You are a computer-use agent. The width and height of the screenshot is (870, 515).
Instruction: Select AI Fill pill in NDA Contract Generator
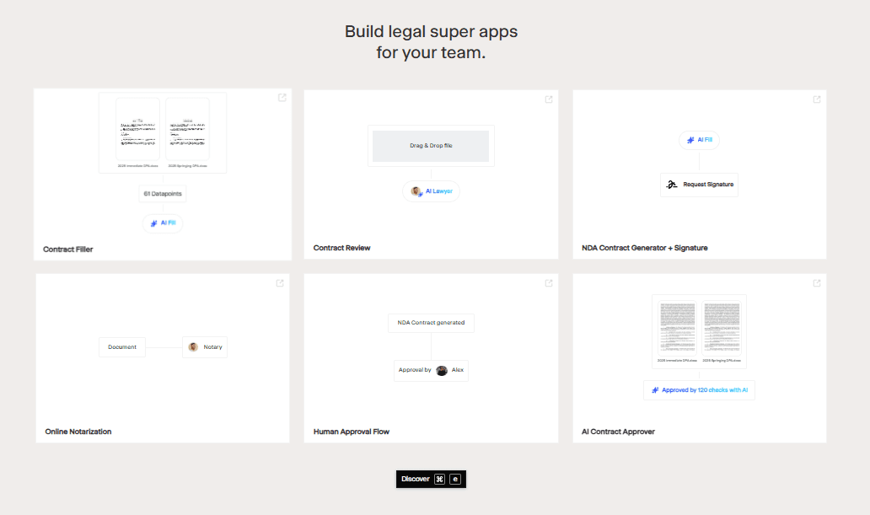point(699,140)
